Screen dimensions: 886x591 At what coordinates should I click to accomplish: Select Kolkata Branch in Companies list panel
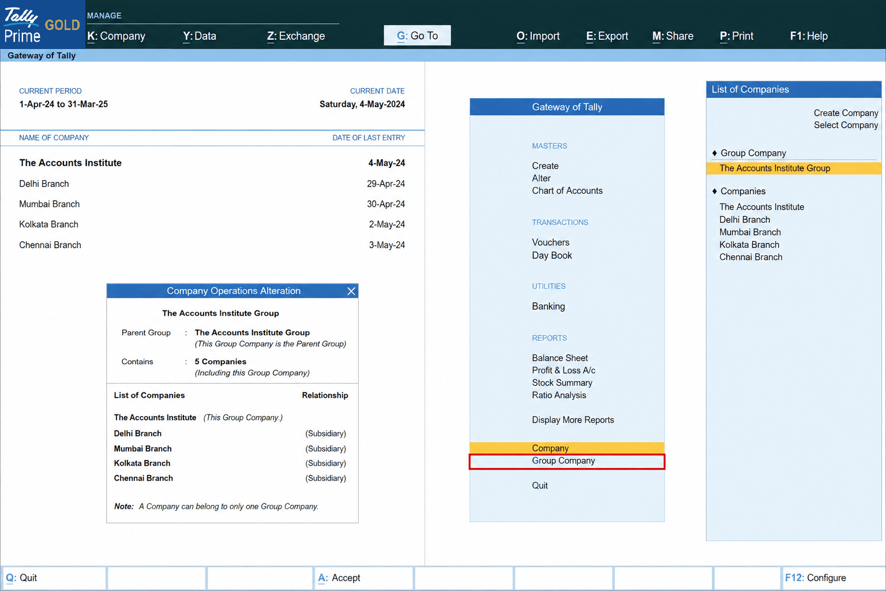[x=749, y=245]
